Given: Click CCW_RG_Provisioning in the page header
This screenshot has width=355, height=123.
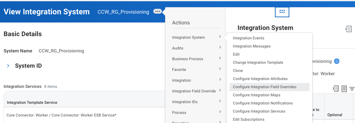Looking at the screenshot, I should (123, 12).
